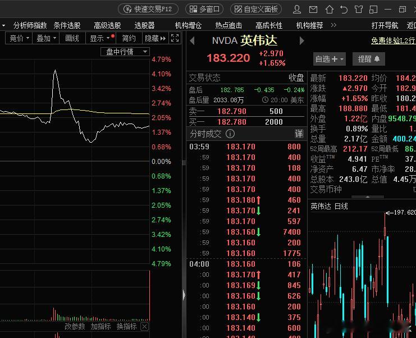Click the 卖一 price 182.790
The height and width of the screenshot is (338, 416).
[232, 111]
